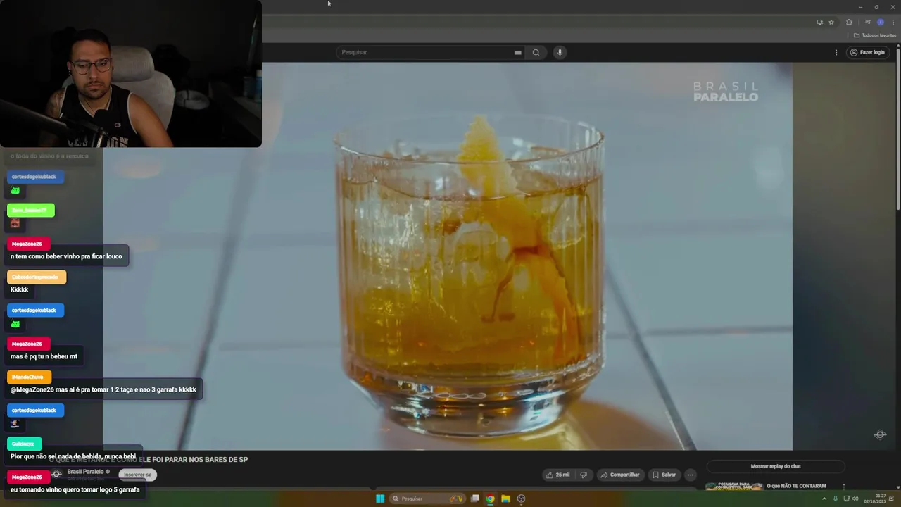The width and height of the screenshot is (901, 507).
Task: Click the Windows taskbar Pesquisar search box
Action: pos(428,499)
